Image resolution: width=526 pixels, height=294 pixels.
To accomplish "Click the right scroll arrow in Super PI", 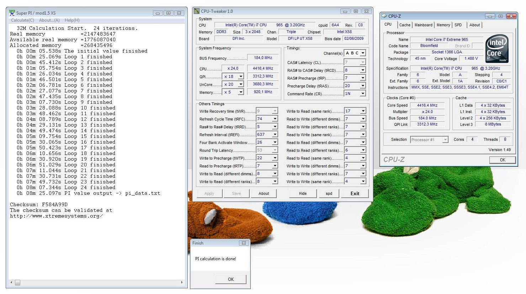I will coord(182,283).
